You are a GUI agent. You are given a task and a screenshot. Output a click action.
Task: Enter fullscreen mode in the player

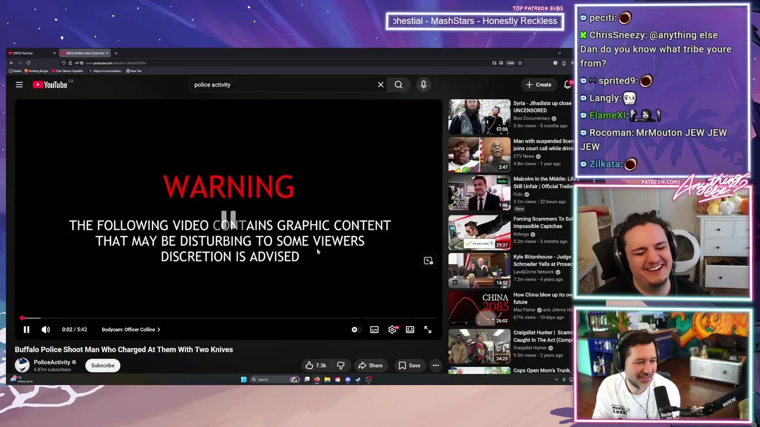click(427, 330)
